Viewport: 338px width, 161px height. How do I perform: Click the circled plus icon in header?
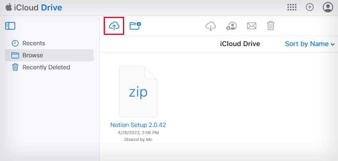click(310, 7)
